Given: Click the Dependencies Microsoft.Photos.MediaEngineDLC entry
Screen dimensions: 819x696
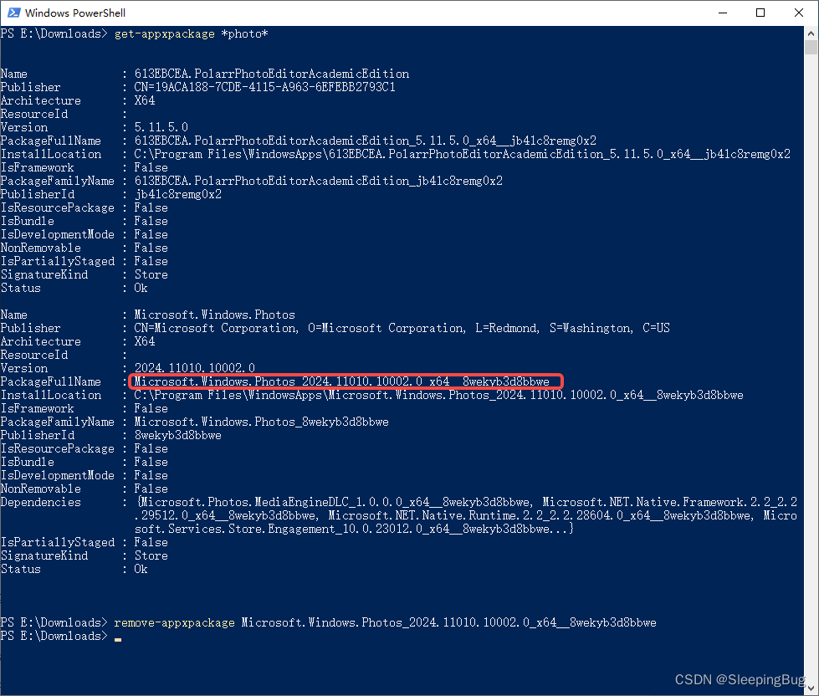Looking at the screenshot, I should [335, 502].
